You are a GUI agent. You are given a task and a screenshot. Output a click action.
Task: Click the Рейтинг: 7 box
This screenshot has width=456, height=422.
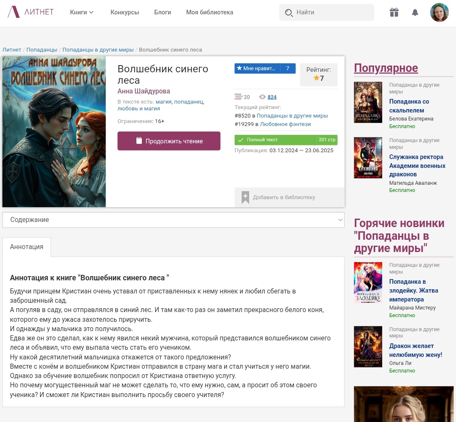(318, 74)
